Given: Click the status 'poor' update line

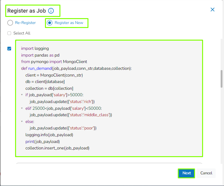Looking at the screenshot, I should point(63,128).
